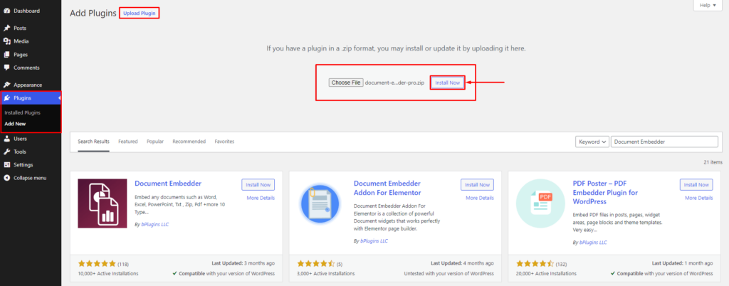
Task: Click Collapse menu label
Action: tap(30, 178)
